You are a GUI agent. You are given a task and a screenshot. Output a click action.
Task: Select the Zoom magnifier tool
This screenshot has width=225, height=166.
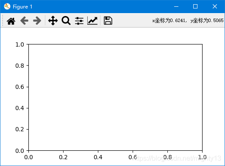point(66,21)
